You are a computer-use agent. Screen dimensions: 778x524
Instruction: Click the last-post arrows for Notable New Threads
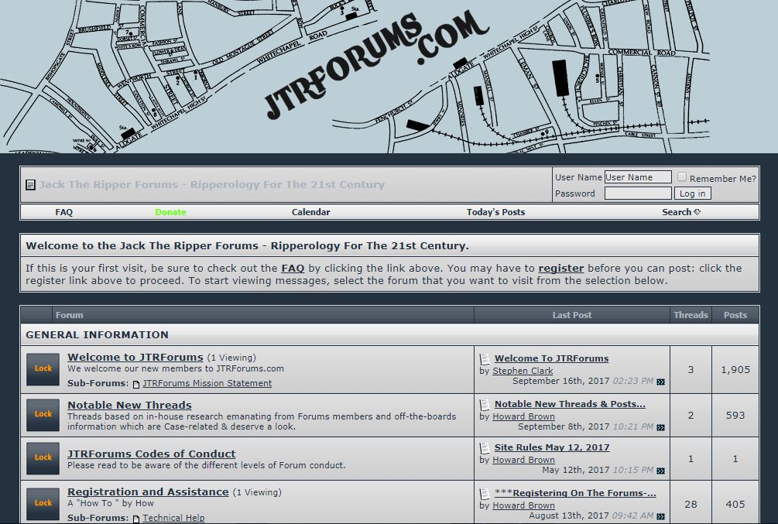tap(660, 426)
